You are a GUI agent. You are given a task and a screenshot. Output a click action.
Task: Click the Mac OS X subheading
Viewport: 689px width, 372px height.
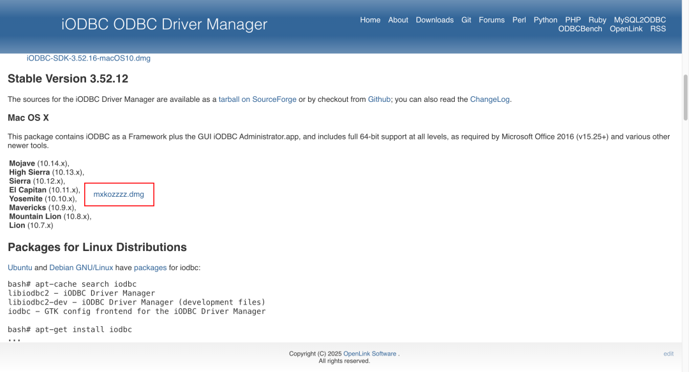28,118
